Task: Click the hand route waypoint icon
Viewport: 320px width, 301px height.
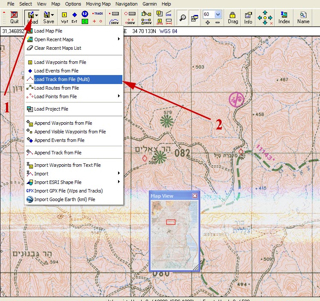Action: click(146, 14)
